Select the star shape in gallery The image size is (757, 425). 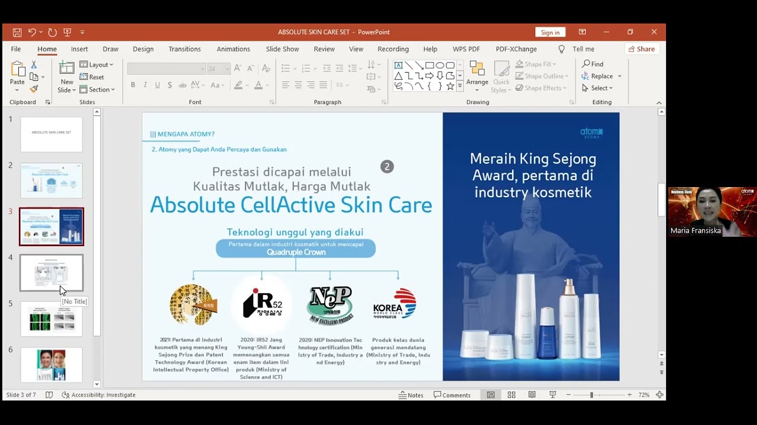click(450, 86)
